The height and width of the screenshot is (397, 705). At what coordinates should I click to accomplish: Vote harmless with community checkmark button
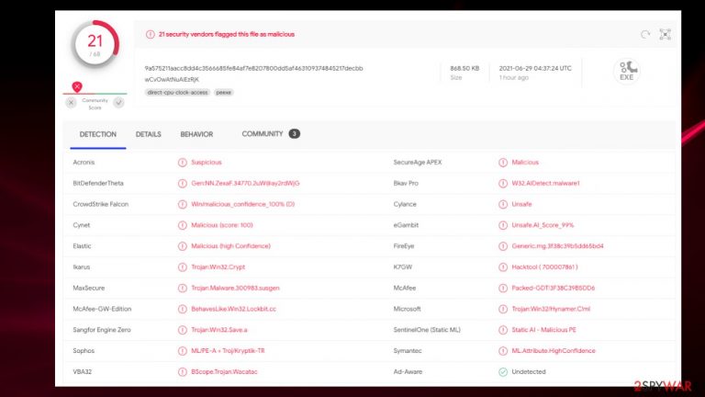tap(118, 103)
